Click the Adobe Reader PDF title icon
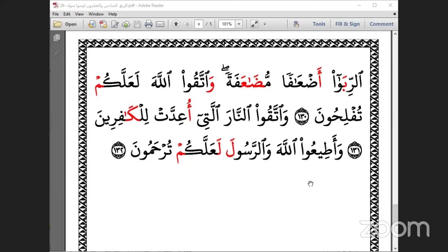This screenshot has height=252, width=448. pyautogui.click(x=55, y=5)
